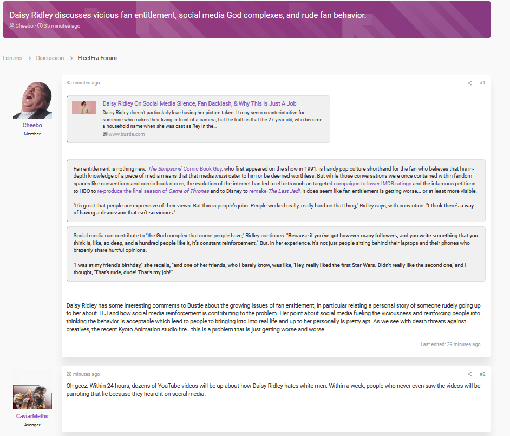
Task: Click the Bustle article thumbnail image
Action: tap(84, 107)
